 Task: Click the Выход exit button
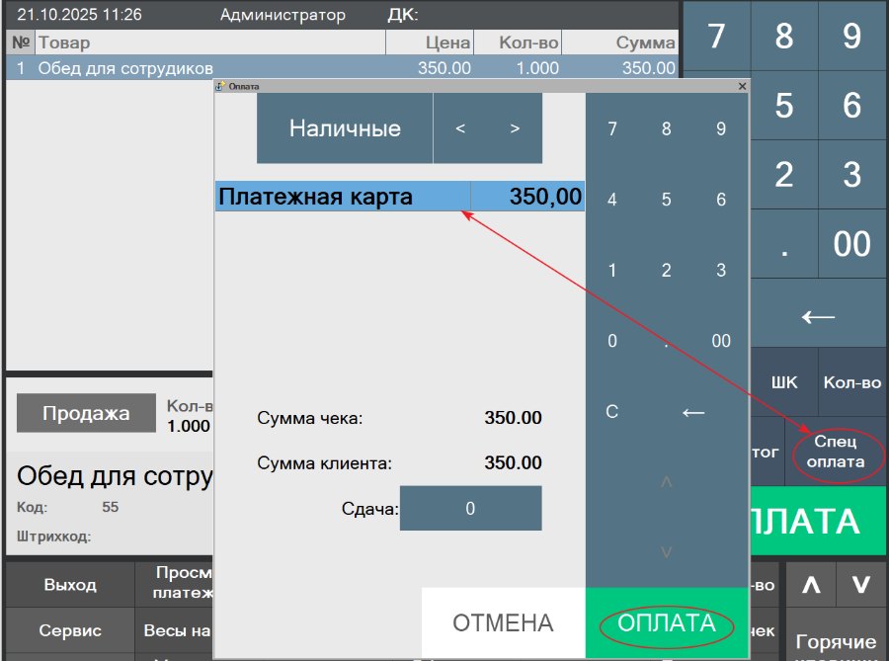(x=70, y=585)
